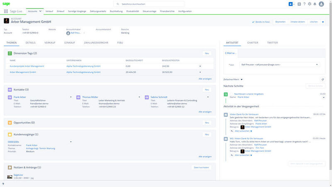The height and width of the screenshot is (187, 332).
Task: Click the Notizen & Anhänge section icon
Action: (x=10, y=167)
